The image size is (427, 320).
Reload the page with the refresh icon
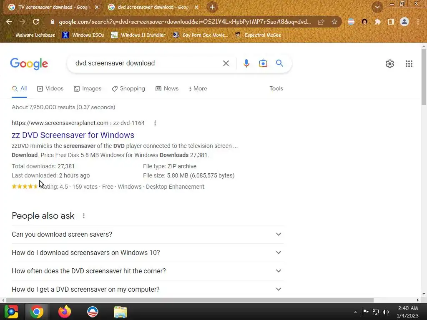(x=36, y=22)
